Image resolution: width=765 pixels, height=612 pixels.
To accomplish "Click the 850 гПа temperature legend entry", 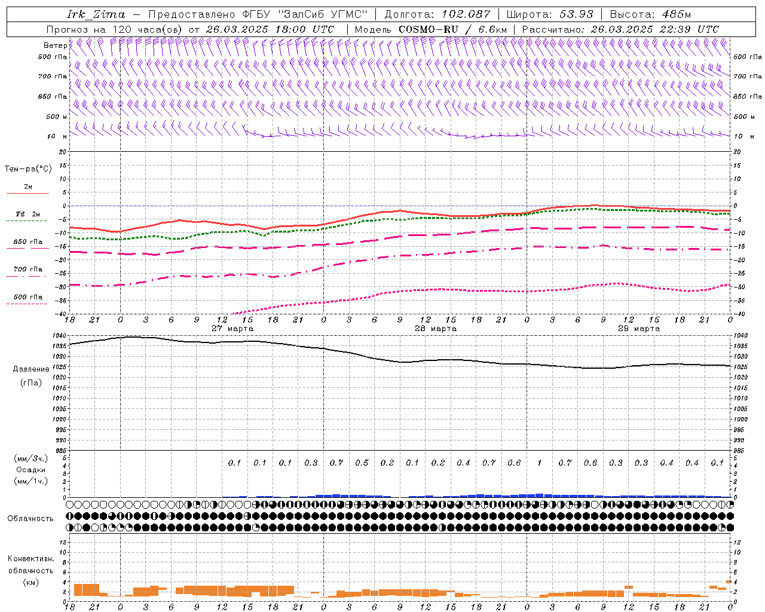I will click(28, 242).
